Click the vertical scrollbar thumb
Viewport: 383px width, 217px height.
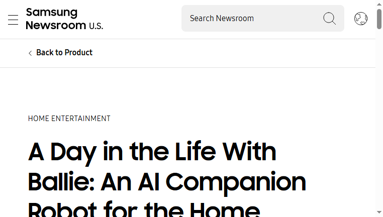(379, 19)
